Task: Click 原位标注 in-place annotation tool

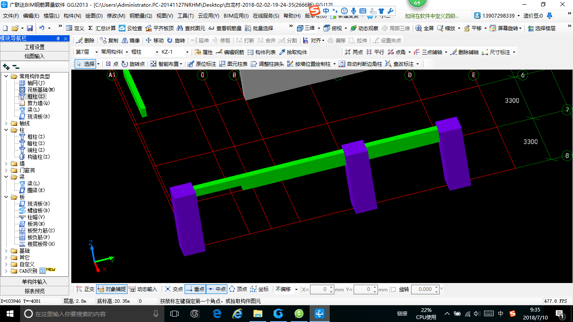Action: tap(202, 64)
